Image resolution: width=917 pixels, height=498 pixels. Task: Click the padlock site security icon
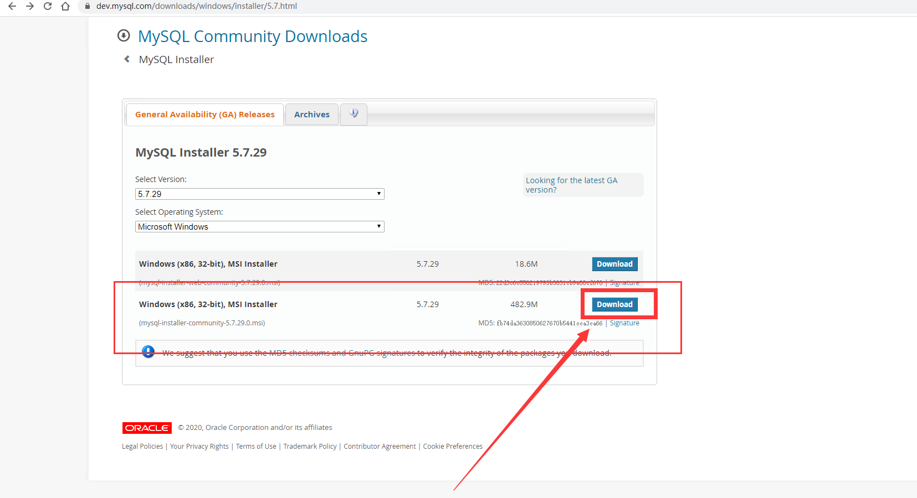(x=87, y=6)
